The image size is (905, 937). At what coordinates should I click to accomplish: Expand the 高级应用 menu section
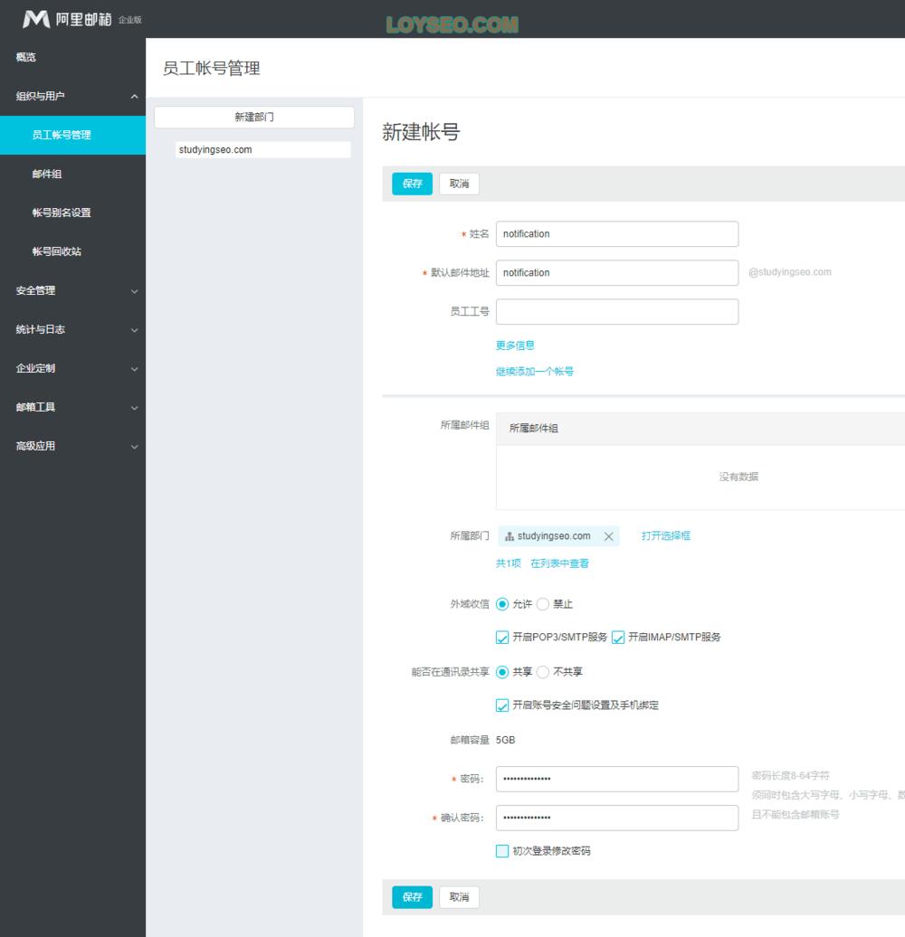[73, 446]
